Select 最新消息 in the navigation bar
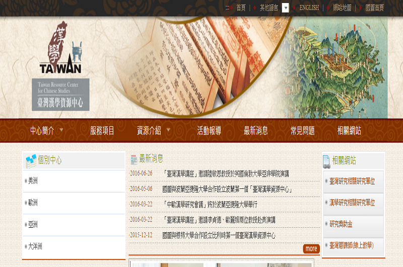The height and width of the screenshot is (267, 403). (256, 130)
